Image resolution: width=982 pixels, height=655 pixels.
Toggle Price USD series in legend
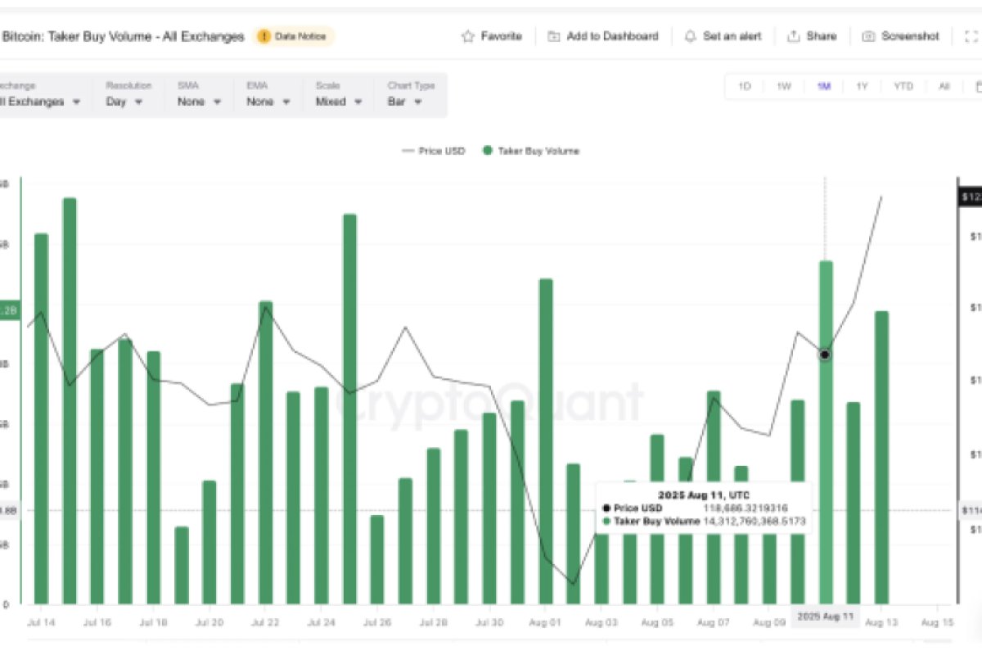[433, 151]
